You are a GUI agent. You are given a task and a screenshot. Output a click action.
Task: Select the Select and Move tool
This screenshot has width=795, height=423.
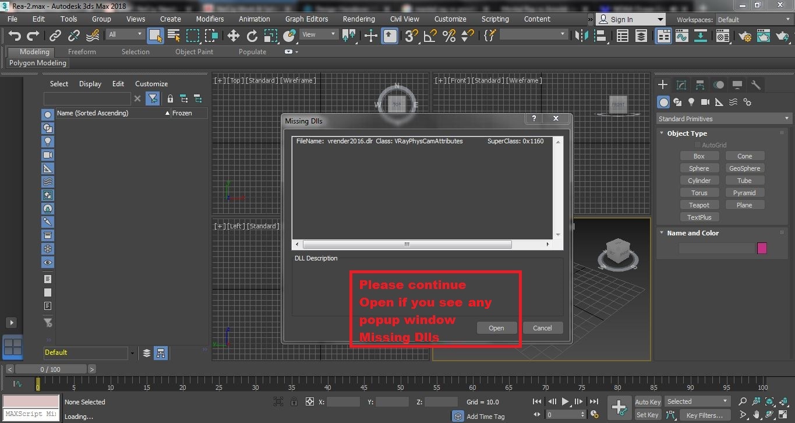coord(233,36)
